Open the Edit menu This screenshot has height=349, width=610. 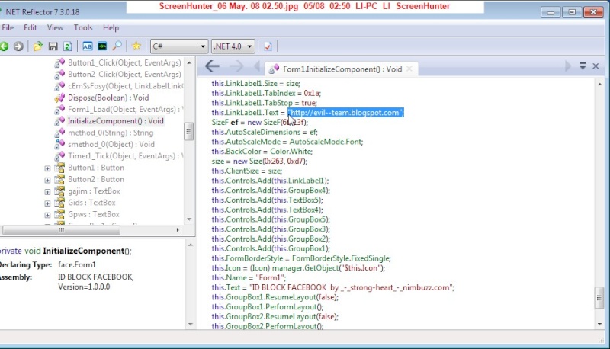30,27
